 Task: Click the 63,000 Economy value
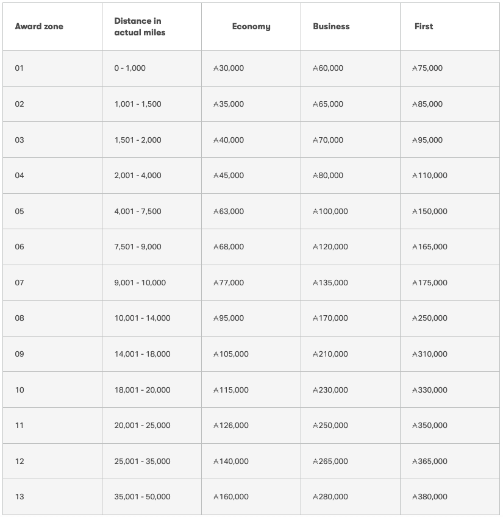[229, 212]
